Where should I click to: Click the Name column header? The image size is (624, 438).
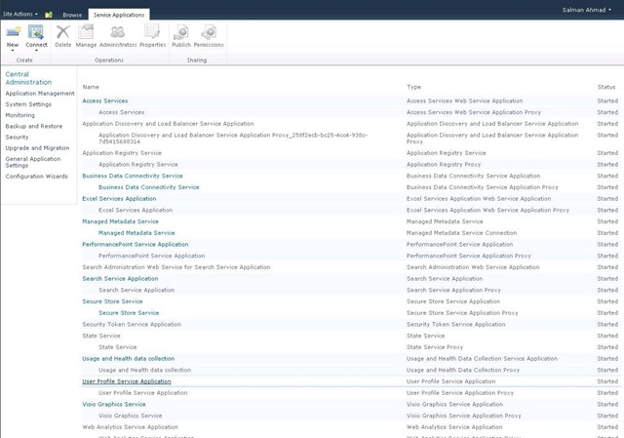(x=91, y=87)
